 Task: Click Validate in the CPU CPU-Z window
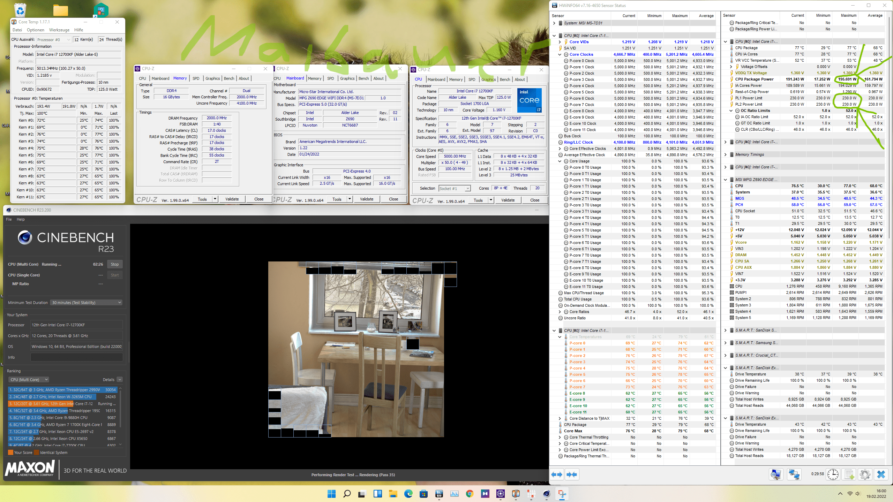coord(508,200)
